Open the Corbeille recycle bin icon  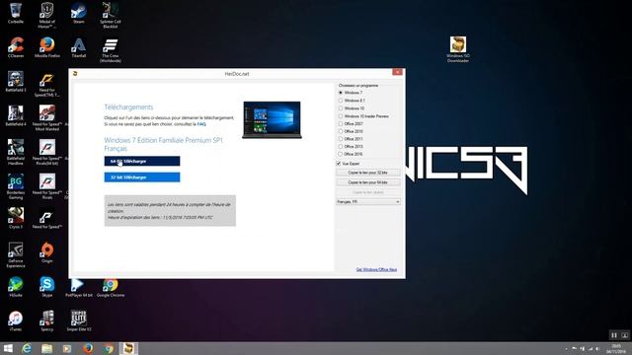point(16,13)
